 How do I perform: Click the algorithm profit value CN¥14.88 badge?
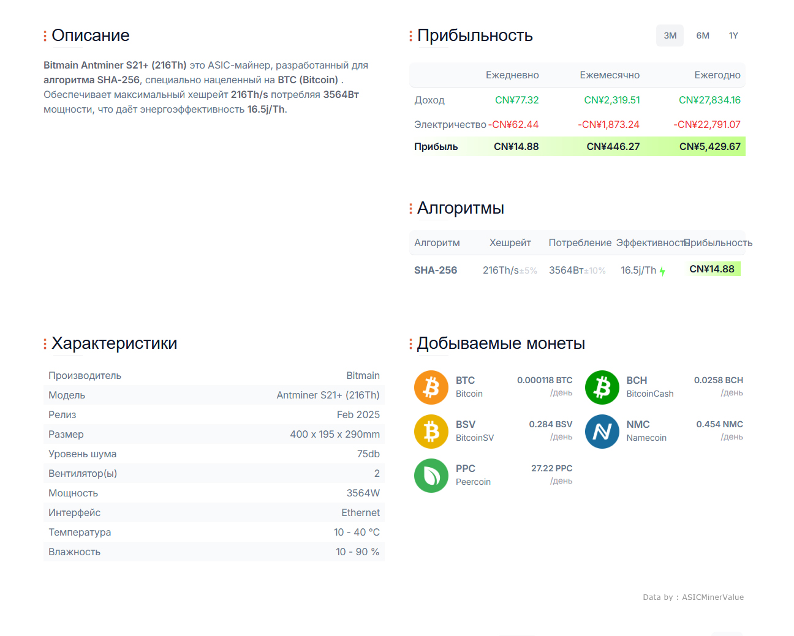pyautogui.click(x=712, y=269)
